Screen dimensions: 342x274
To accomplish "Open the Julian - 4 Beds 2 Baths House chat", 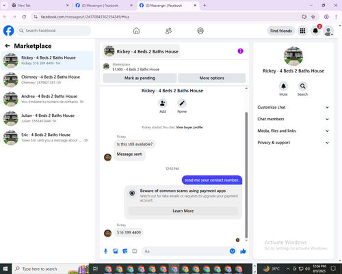I will [x=47, y=118].
